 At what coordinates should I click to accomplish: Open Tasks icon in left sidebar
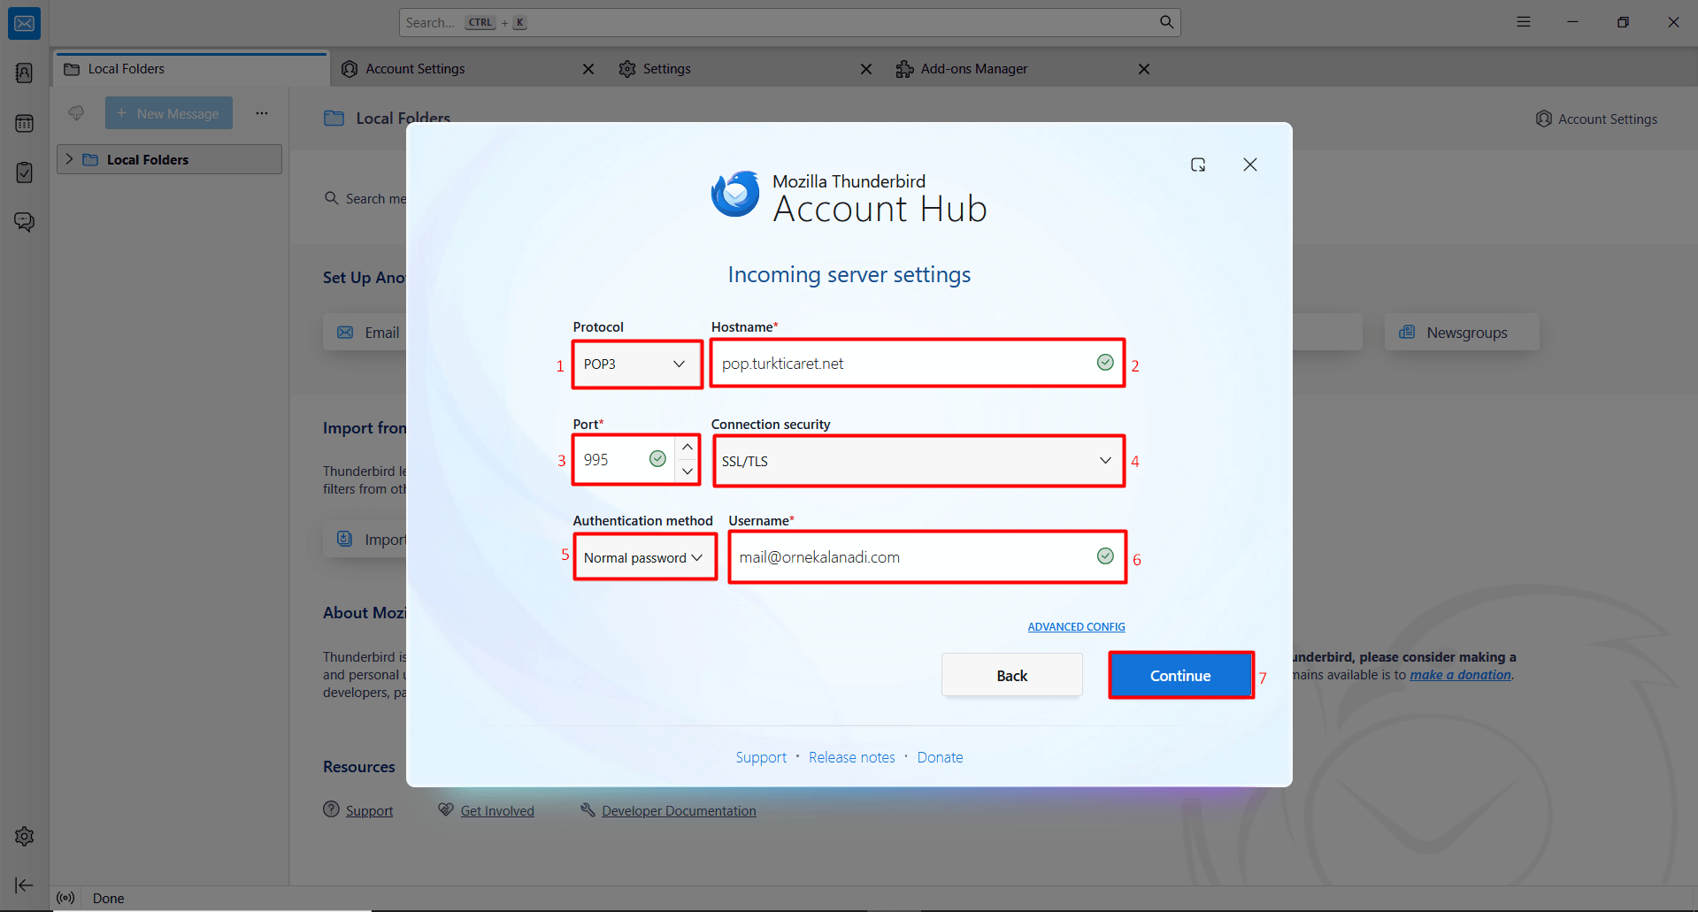click(x=24, y=172)
